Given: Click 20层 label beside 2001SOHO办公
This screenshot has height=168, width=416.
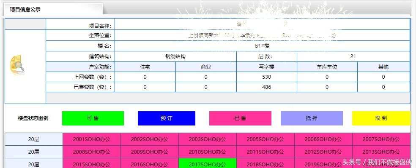Looking at the screenshot, I should [x=34, y=139].
